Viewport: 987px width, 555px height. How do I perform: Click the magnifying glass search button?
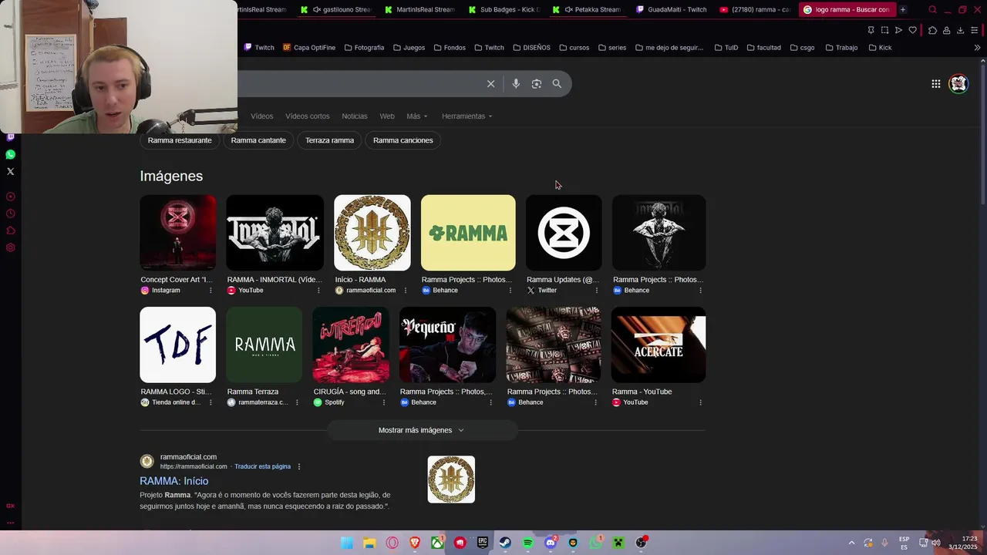[557, 83]
